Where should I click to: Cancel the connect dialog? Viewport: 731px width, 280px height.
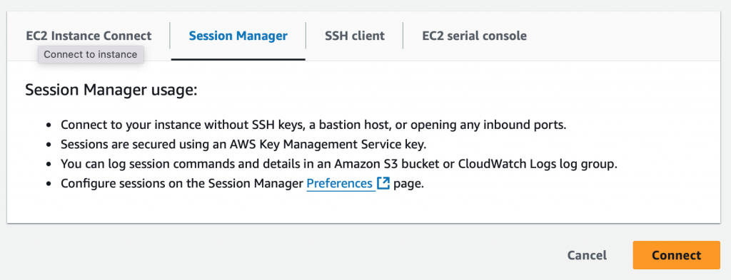pyautogui.click(x=587, y=255)
